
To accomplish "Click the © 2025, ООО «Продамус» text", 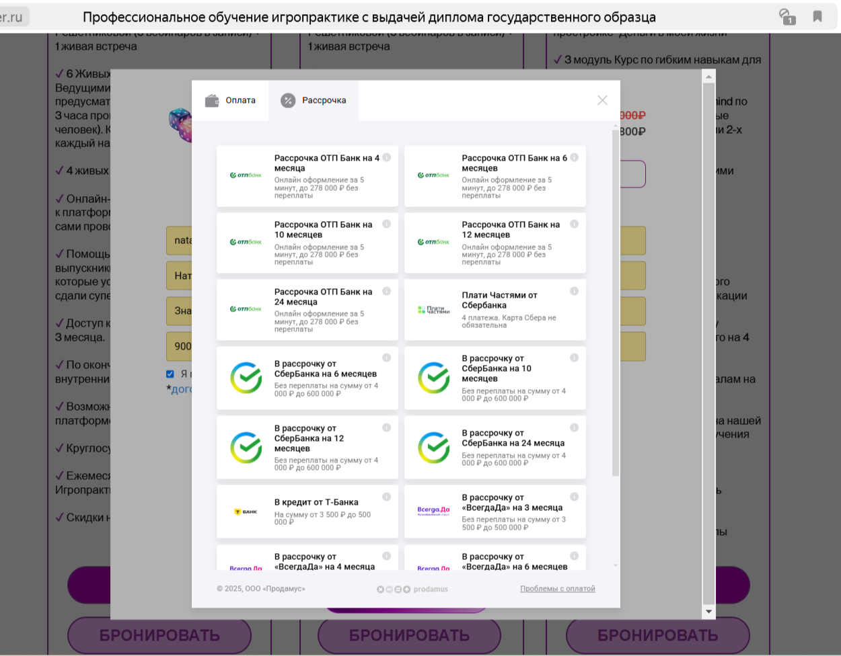I will (x=261, y=589).
